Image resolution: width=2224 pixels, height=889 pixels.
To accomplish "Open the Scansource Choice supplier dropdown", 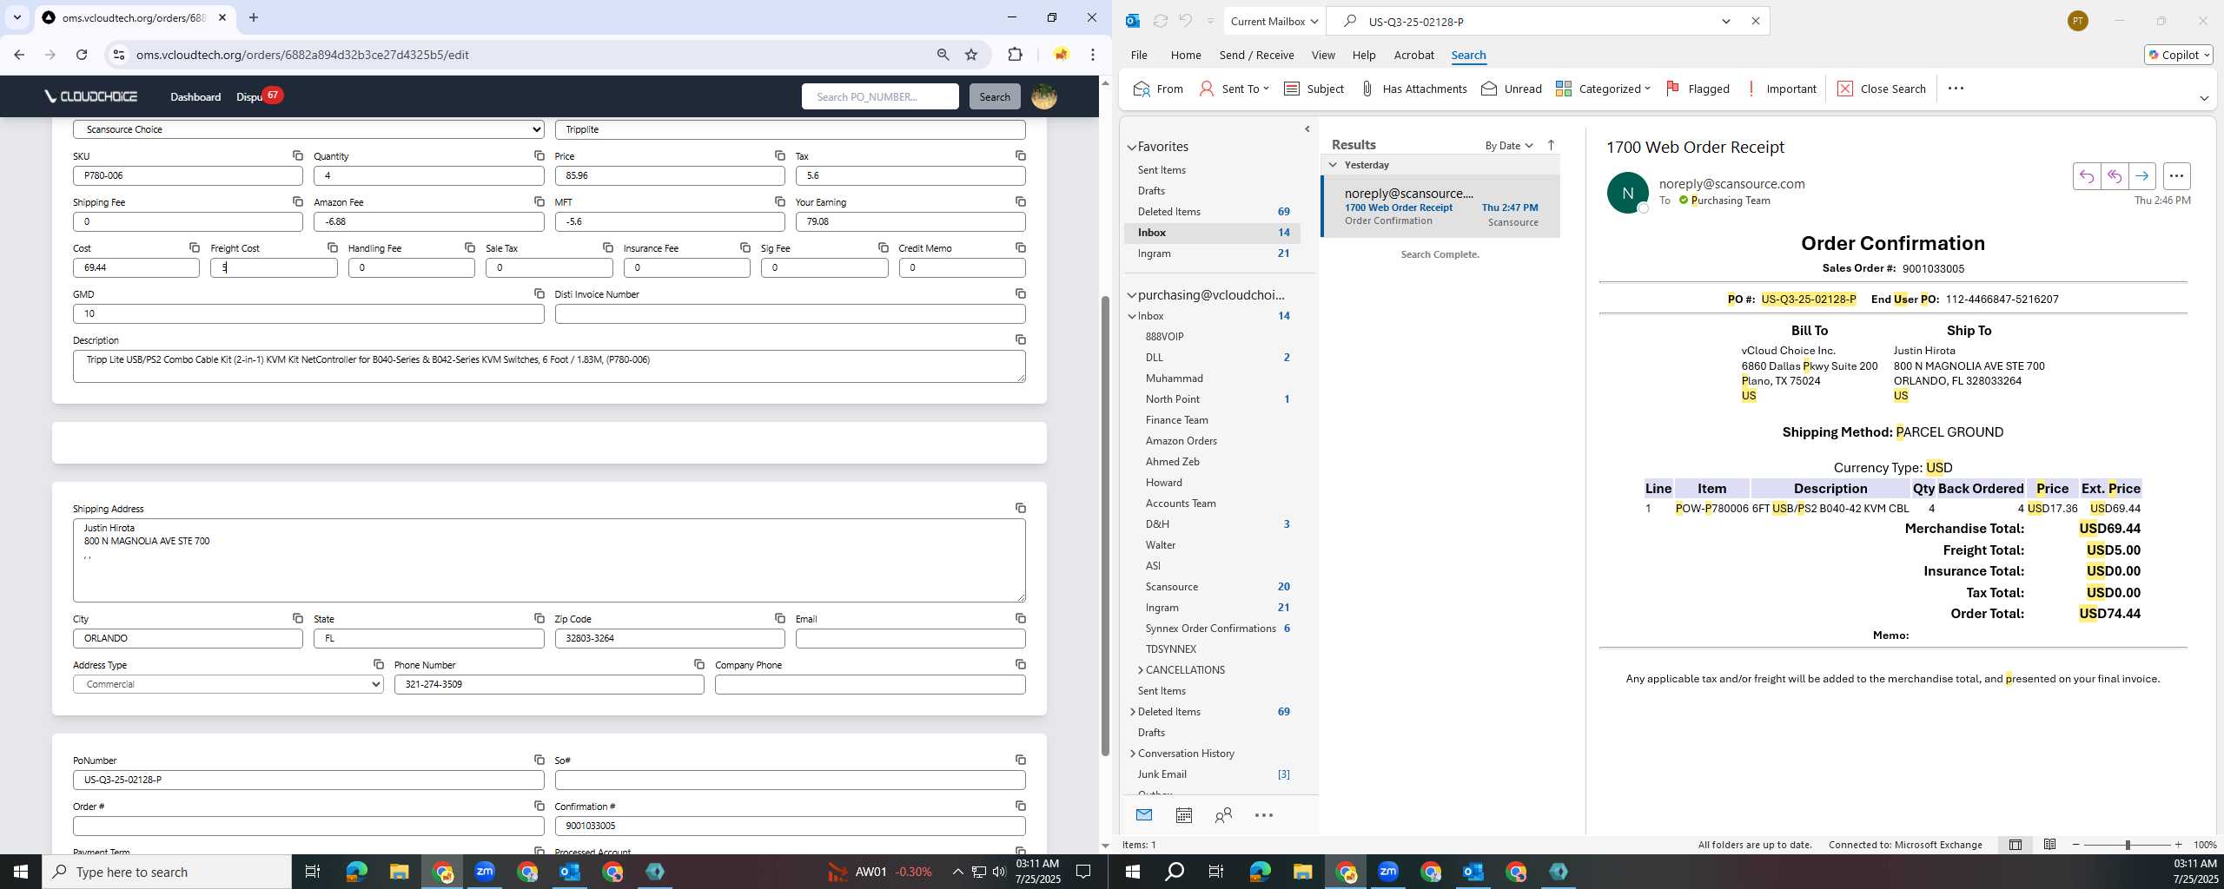I will pos(308,129).
